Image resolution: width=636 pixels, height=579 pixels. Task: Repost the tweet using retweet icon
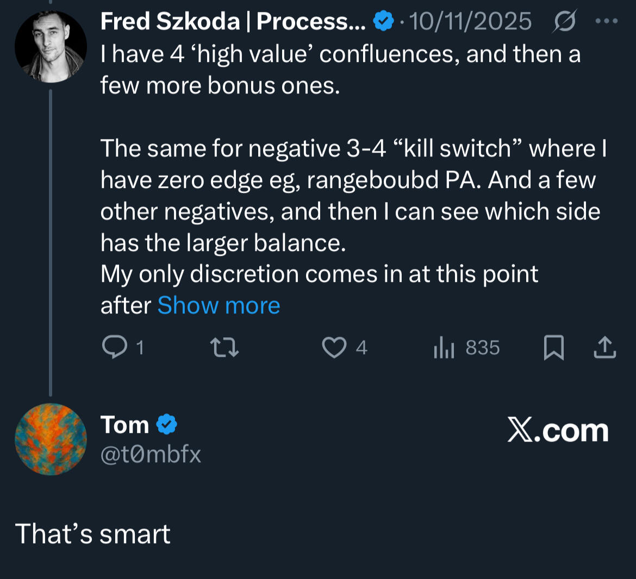coord(225,347)
